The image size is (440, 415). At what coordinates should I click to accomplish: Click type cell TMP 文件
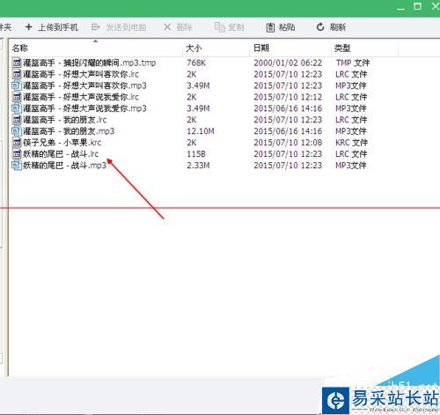(x=353, y=63)
